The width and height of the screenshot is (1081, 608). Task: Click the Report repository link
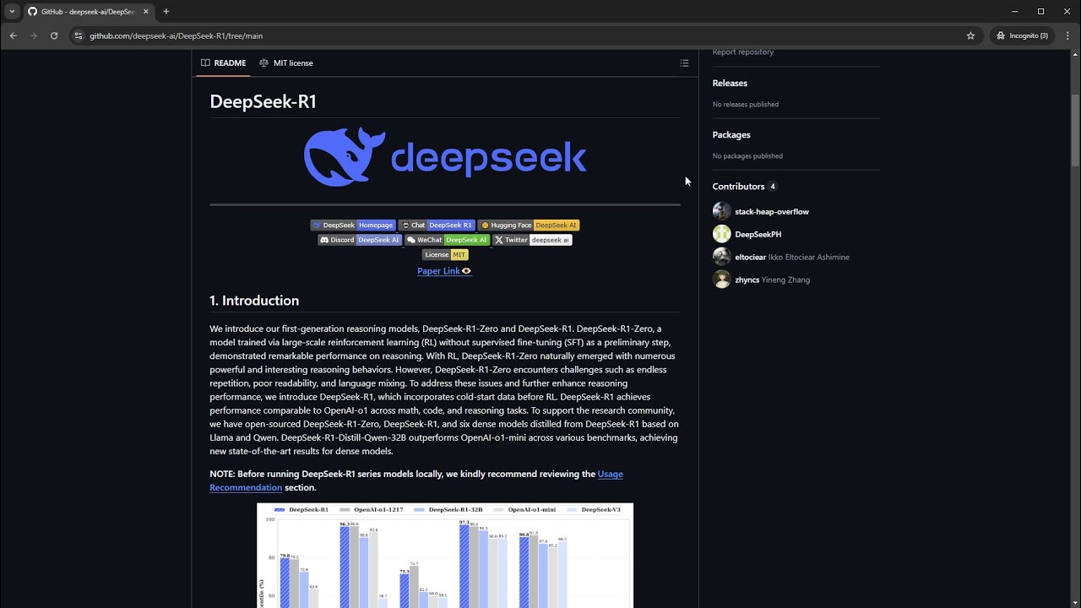coord(742,52)
